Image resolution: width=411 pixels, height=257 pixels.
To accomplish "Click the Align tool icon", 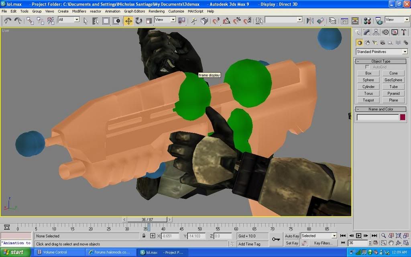I will tap(320, 21).
